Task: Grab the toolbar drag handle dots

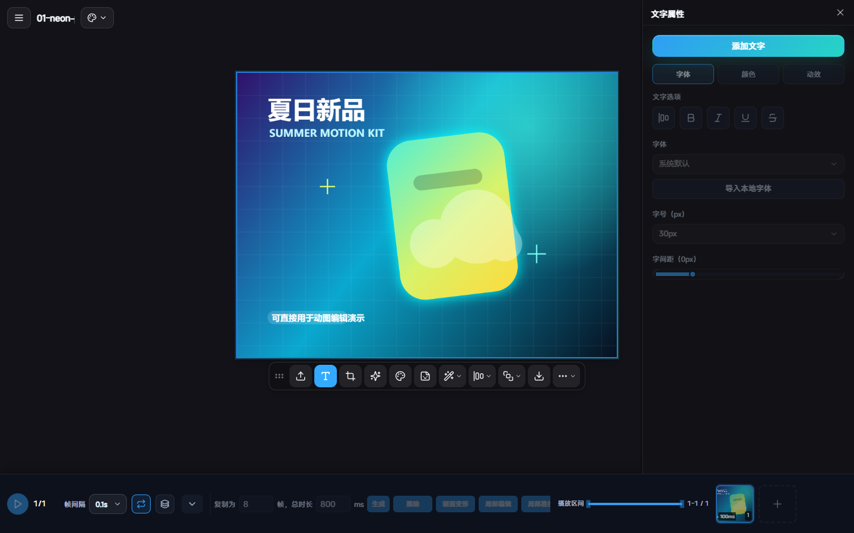Action: [x=279, y=376]
